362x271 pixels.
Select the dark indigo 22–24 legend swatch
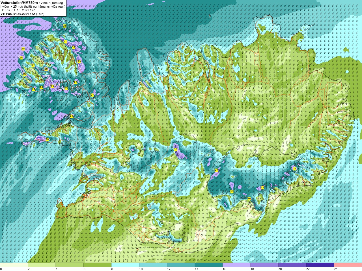click(x=320, y=265)
